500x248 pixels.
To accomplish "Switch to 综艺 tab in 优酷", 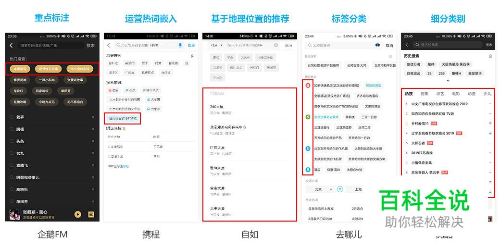I will pos(440,94).
